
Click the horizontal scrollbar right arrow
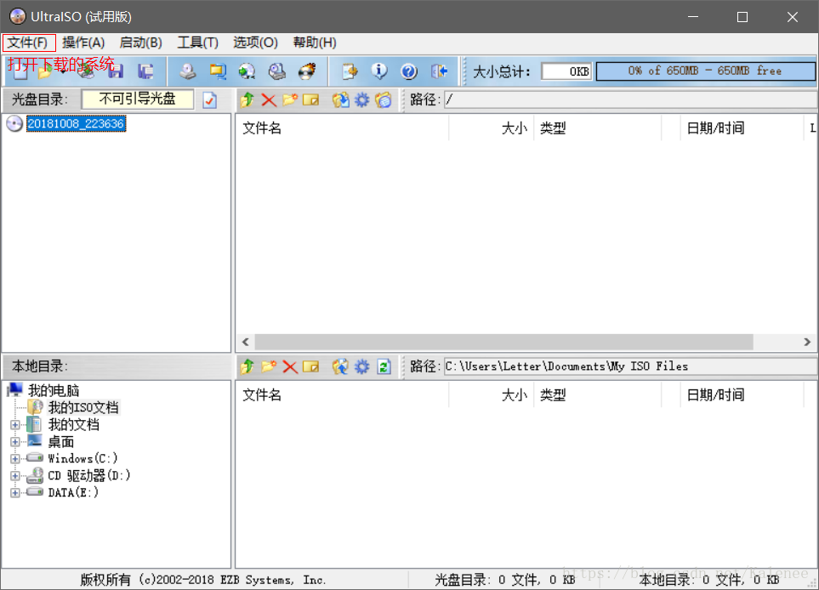(x=807, y=342)
